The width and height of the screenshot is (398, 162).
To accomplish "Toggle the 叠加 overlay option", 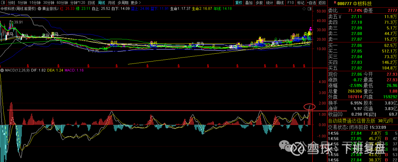I will pos(249,3).
